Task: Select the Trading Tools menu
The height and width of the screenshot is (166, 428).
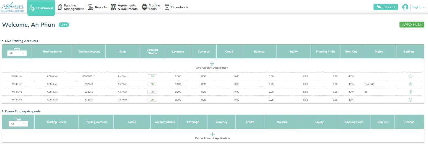Action: pyautogui.click(x=151, y=7)
